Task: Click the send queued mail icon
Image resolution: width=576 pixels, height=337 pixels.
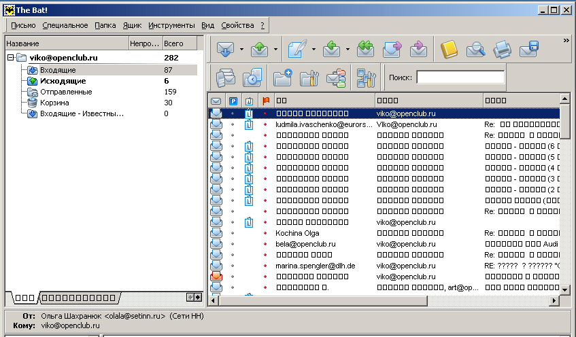Action: pos(259,49)
